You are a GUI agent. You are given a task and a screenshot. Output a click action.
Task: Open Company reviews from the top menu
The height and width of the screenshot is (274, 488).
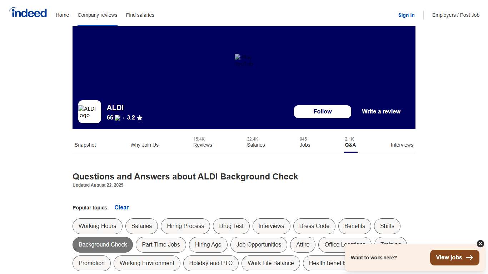(x=97, y=15)
